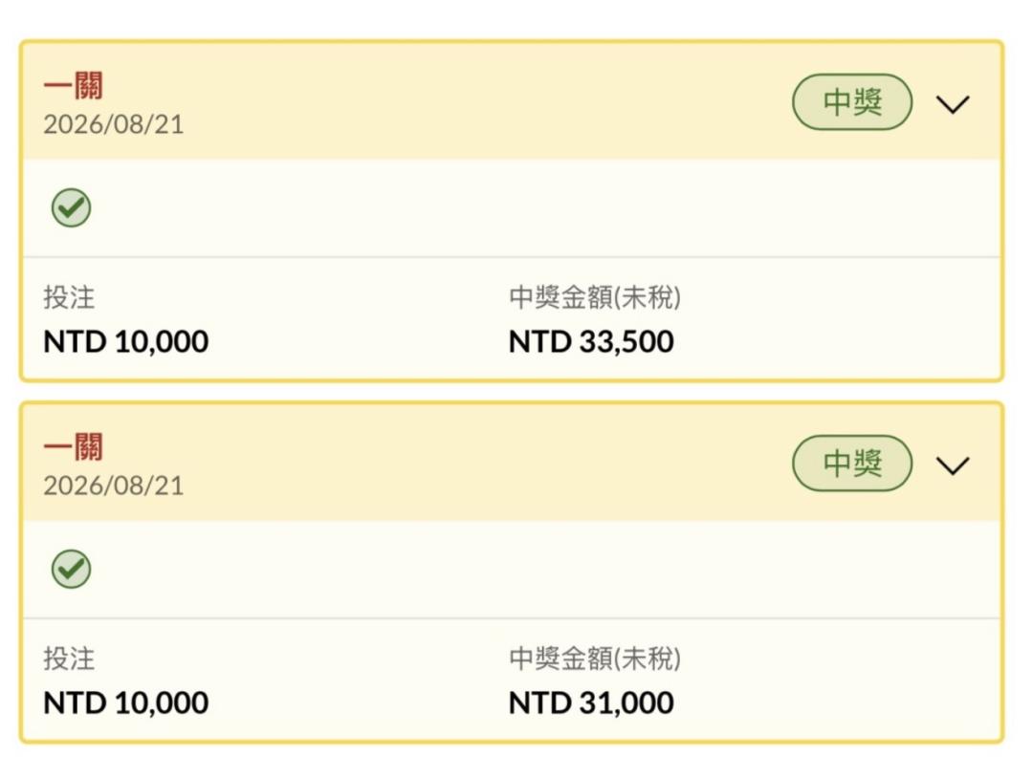Click the 中獎 badge on the second card

(852, 464)
